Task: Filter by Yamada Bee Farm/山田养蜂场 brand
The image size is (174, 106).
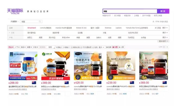Action: click(137, 28)
